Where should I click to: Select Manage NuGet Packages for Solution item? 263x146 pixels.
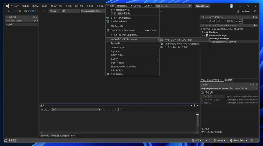(184, 44)
